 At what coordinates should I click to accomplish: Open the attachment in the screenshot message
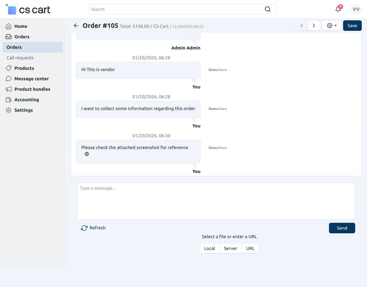tap(87, 154)
